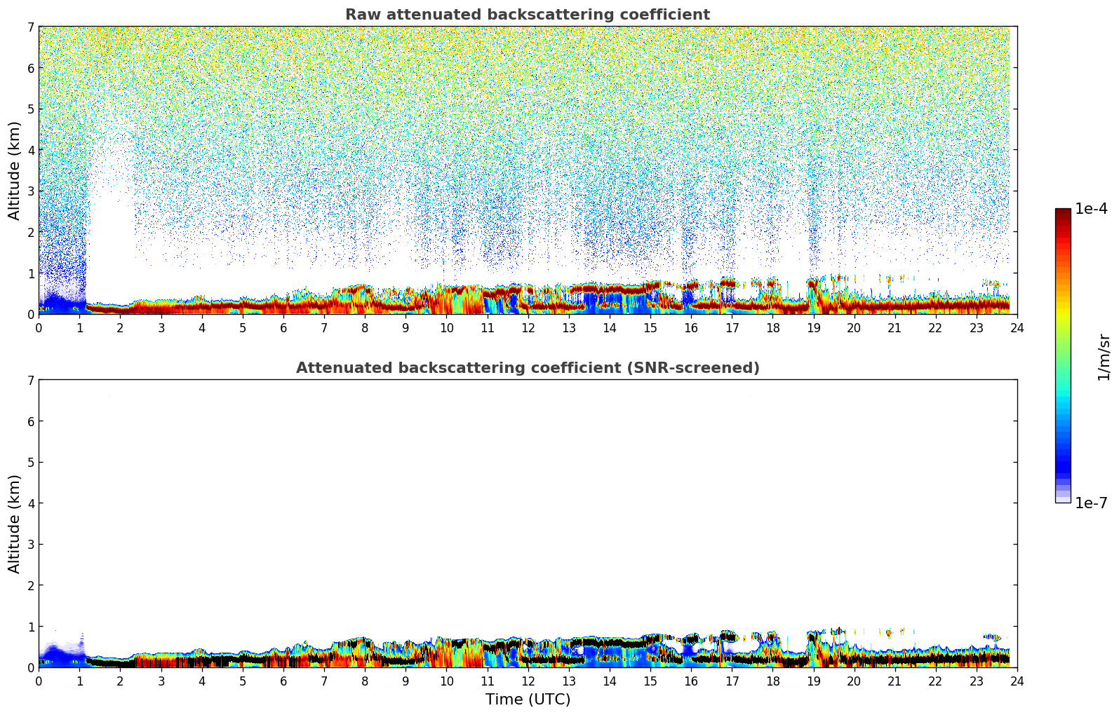1119x715 pixels.
Task: Click the colorbar's '1e-7' minimum label
Action: pyautogui.click(x=1091, y=503)
